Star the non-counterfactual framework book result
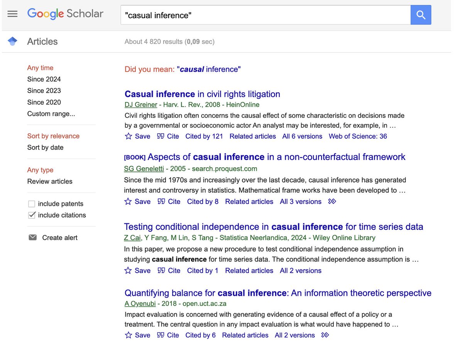 pos(128,202)
